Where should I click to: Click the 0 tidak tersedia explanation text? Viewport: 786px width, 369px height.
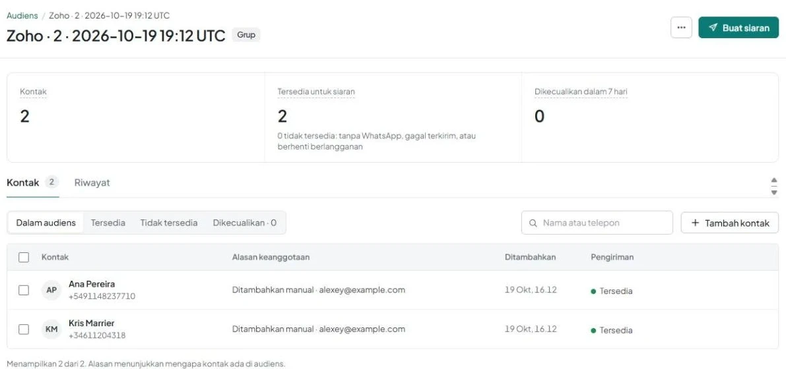[x=376, y=141]
